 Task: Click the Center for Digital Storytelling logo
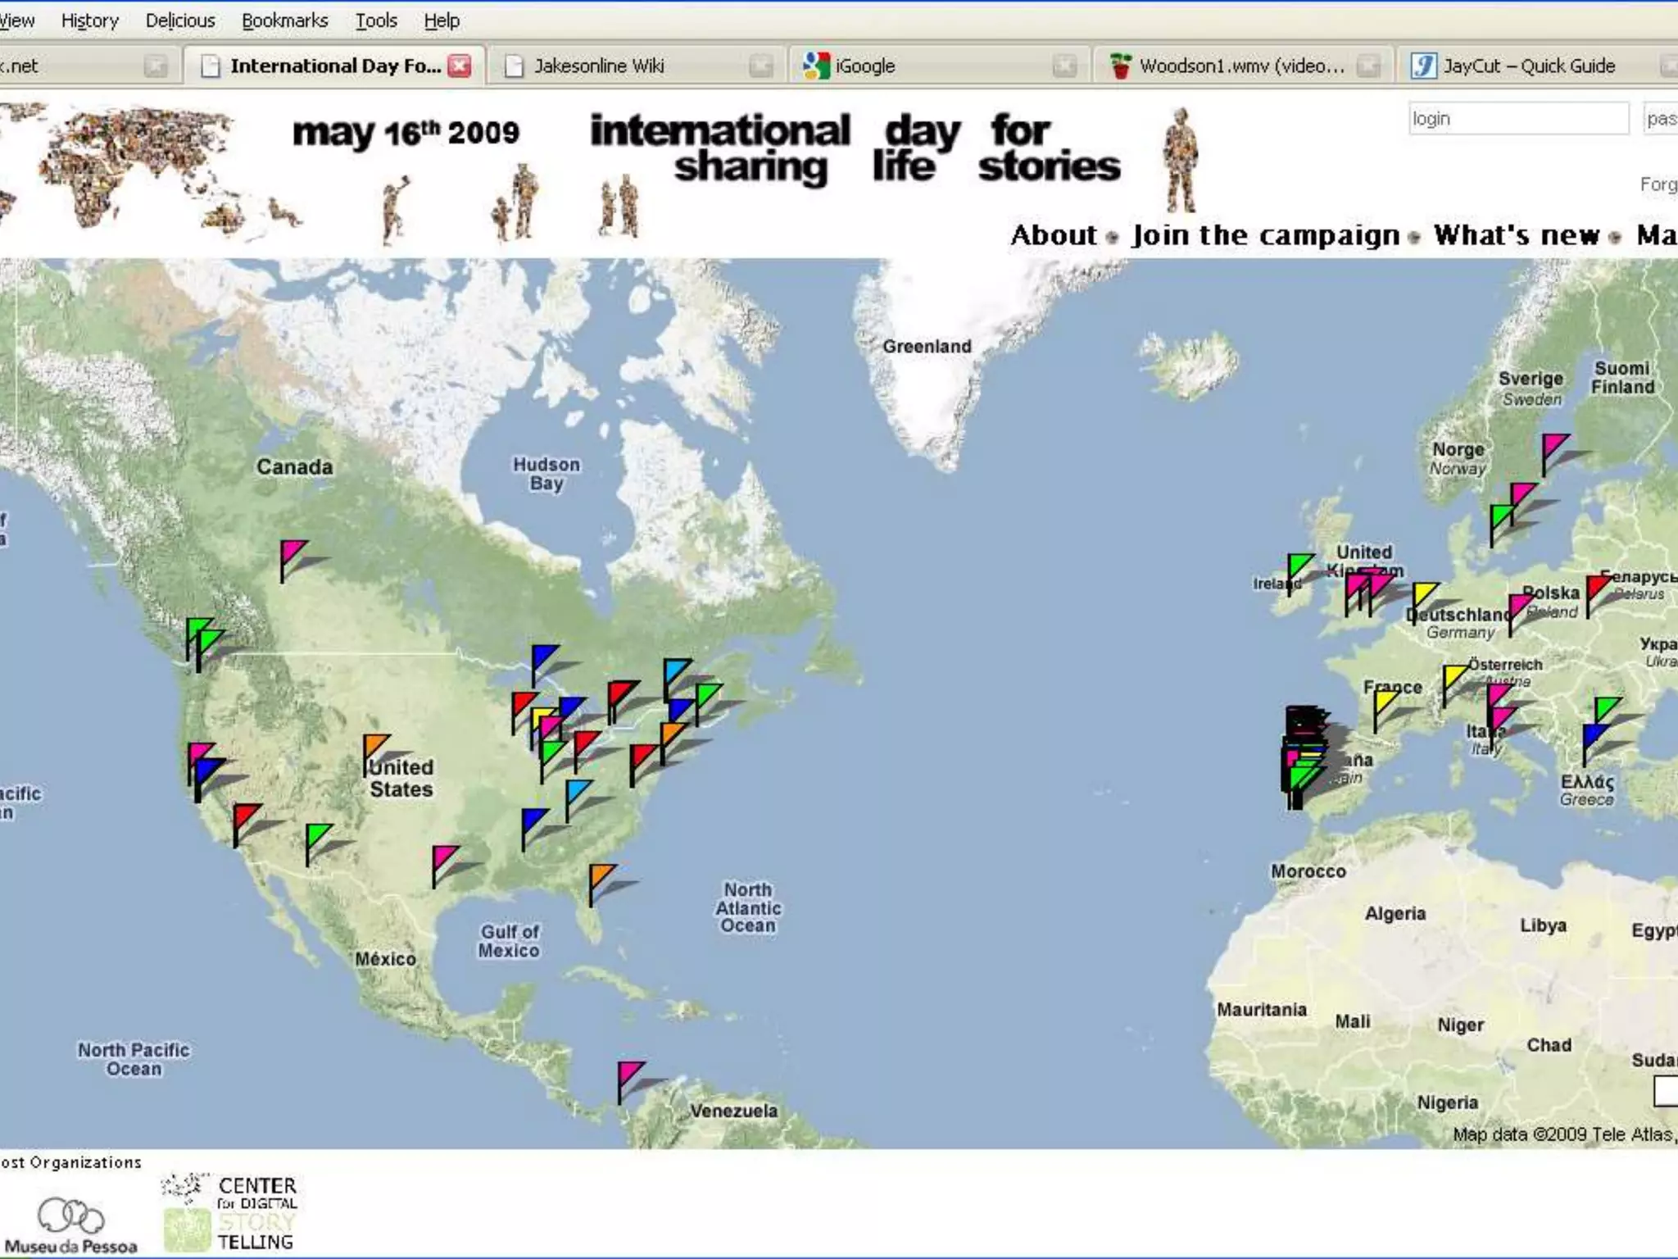[x=231, y=1213]
